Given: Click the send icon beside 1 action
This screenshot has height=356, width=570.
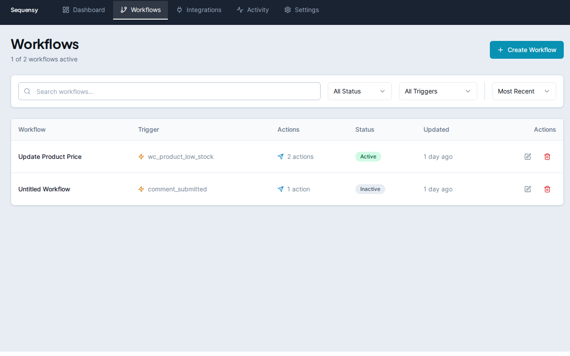Looking at the screenshot, I should (281, 189).
